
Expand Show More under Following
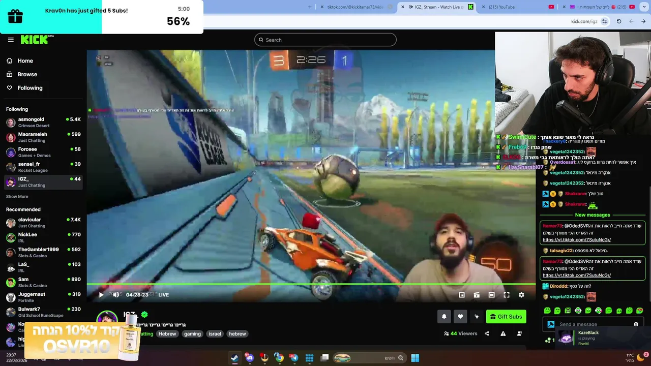click(x=17, y=196)
